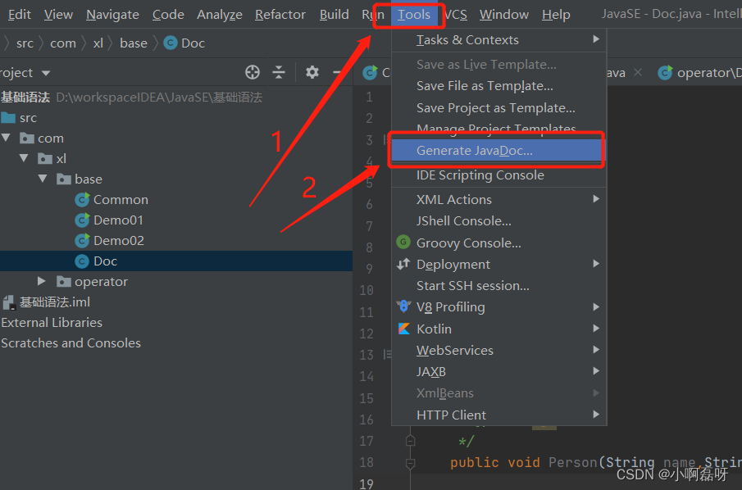Open the Build menu

334,15
